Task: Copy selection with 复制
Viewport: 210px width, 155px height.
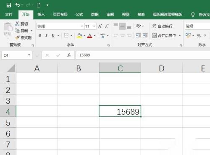Action: point(21,31)
